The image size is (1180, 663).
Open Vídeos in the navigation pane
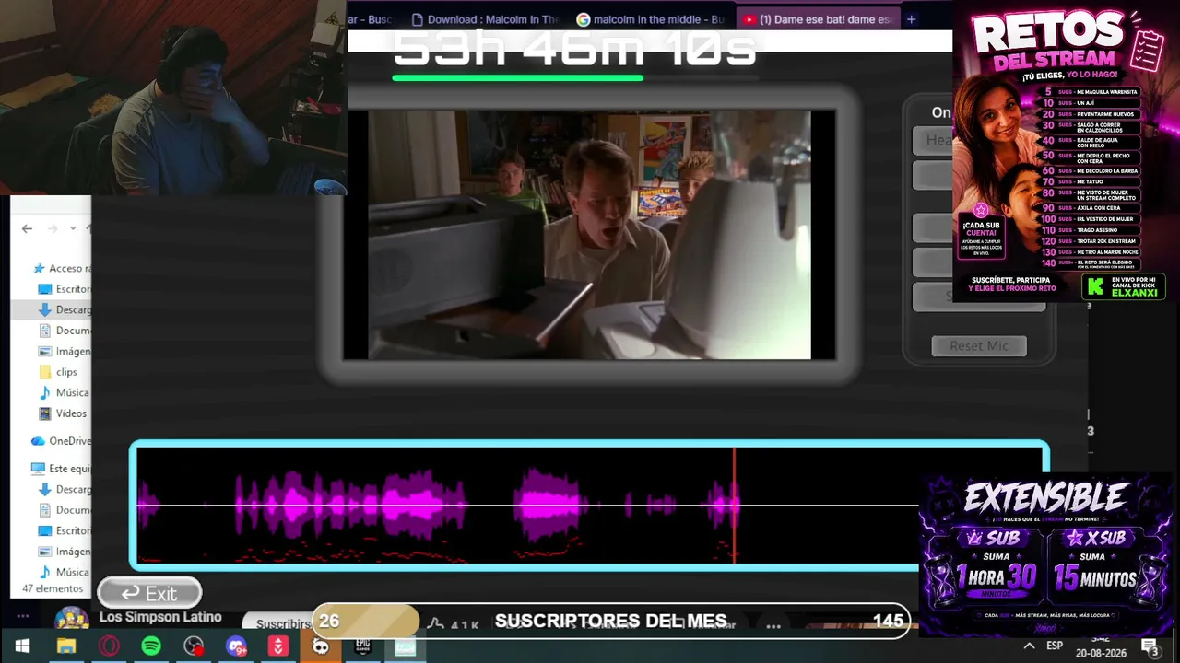pos(63,413)
